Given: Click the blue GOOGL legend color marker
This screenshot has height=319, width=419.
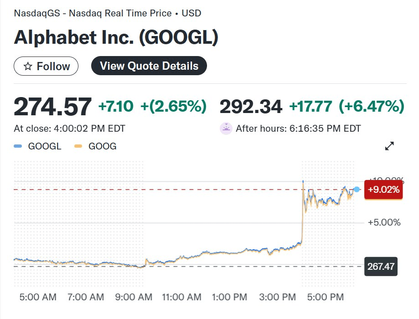Looking at the screenshot, I should coord(18,146).
